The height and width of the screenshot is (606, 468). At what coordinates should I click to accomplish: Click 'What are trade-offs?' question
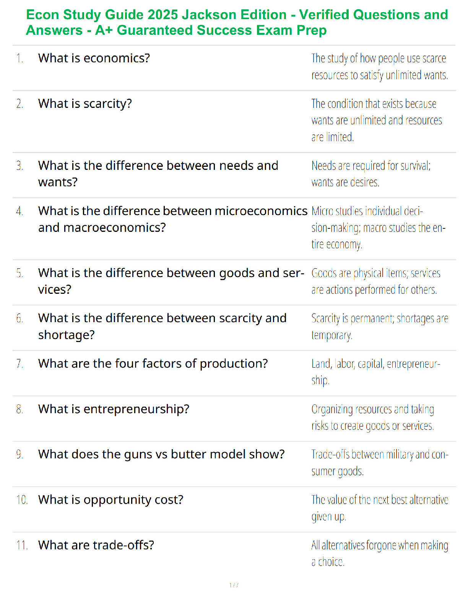tap(96, 545)
